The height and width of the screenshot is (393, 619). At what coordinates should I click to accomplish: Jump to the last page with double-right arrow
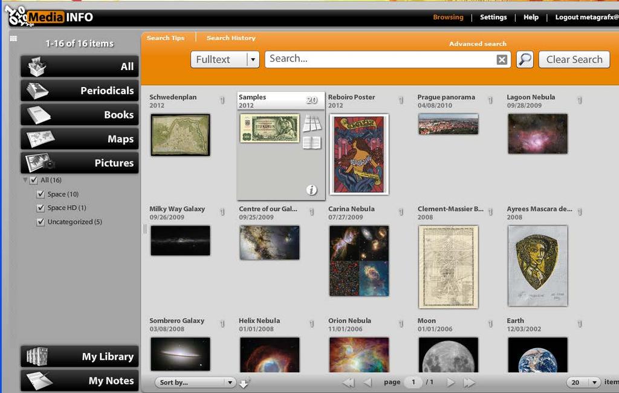click(469, 382)
